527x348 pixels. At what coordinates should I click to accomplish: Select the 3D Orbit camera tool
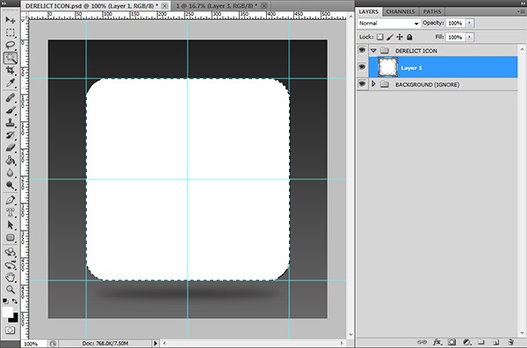tap(10, 265)
